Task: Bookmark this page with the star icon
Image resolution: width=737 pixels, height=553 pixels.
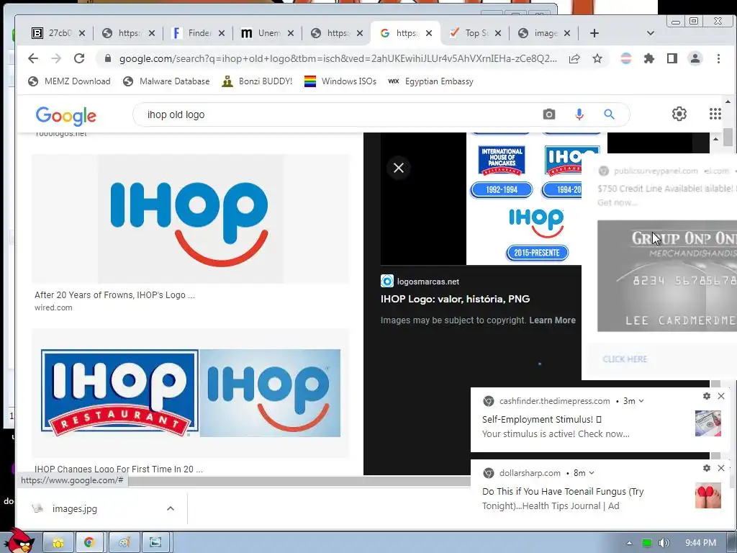Action: pyautogui.click(x=597, y=59)
